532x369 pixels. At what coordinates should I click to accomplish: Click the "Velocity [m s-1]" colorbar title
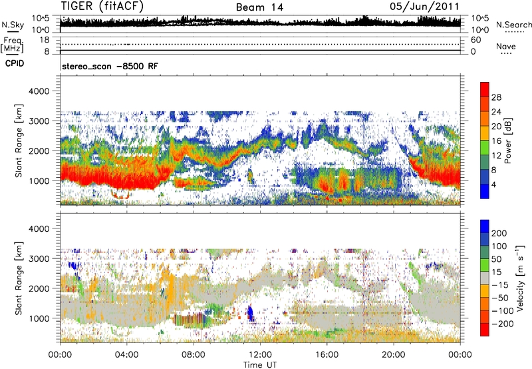click(520, 278)
